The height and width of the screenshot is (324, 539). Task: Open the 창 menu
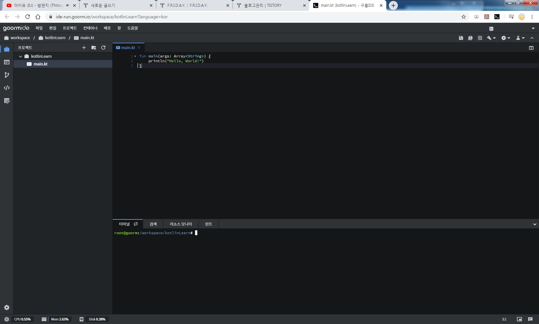[x=119, y=28]
